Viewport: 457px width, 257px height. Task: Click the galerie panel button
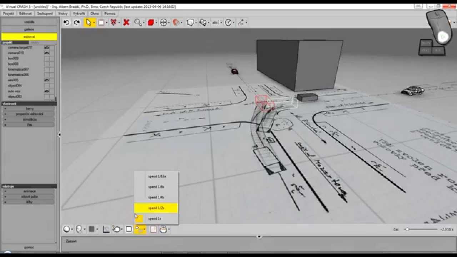[29, 29]
